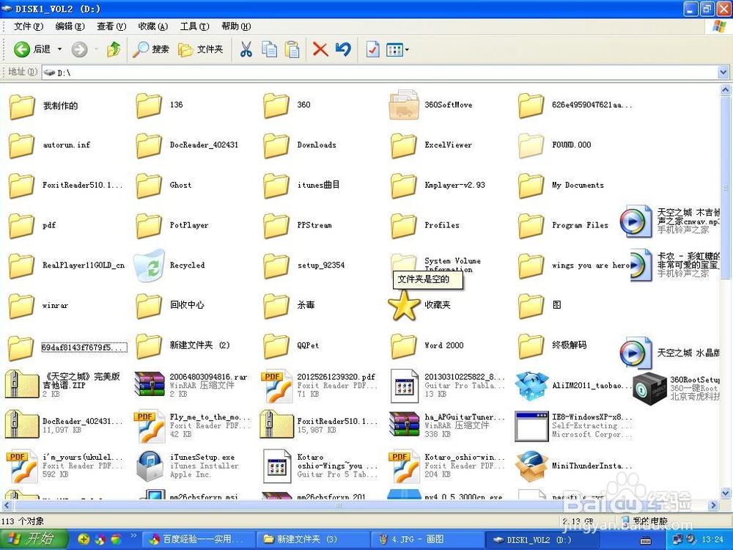This screenshot has width=733, height=550.
Task: Select the ha_APGuitarTuner archive
Action: coord(447,425)
